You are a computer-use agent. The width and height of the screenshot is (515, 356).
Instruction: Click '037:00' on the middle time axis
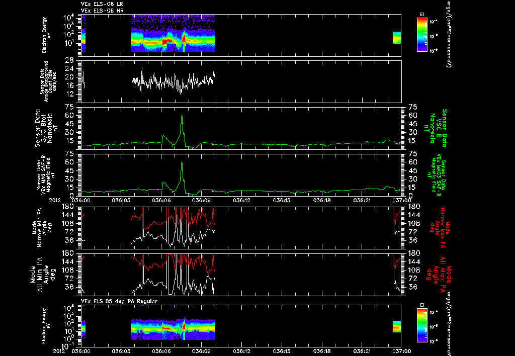click(x=402, y=200)
